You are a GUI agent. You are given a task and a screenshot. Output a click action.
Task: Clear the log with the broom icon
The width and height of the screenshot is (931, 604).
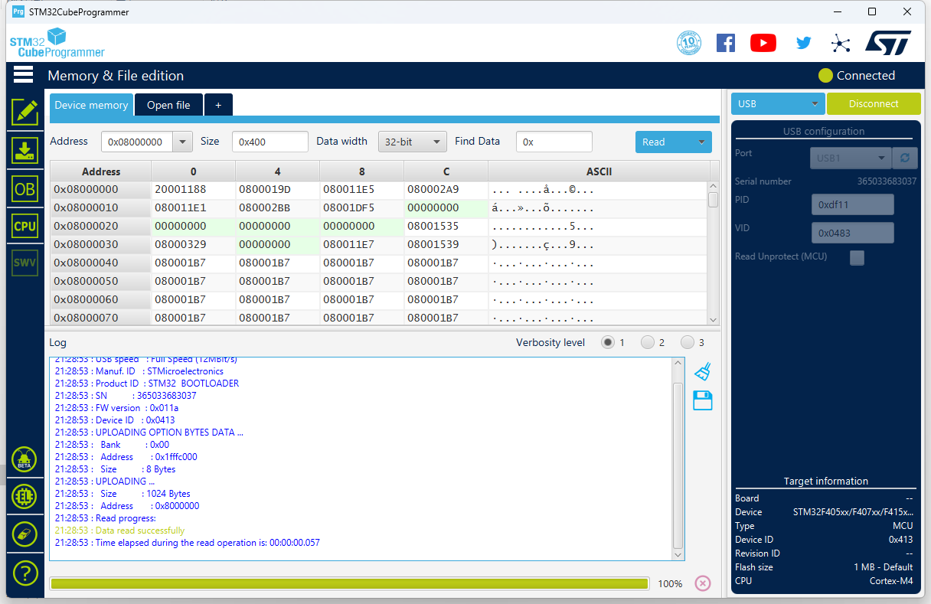(702, 371)
